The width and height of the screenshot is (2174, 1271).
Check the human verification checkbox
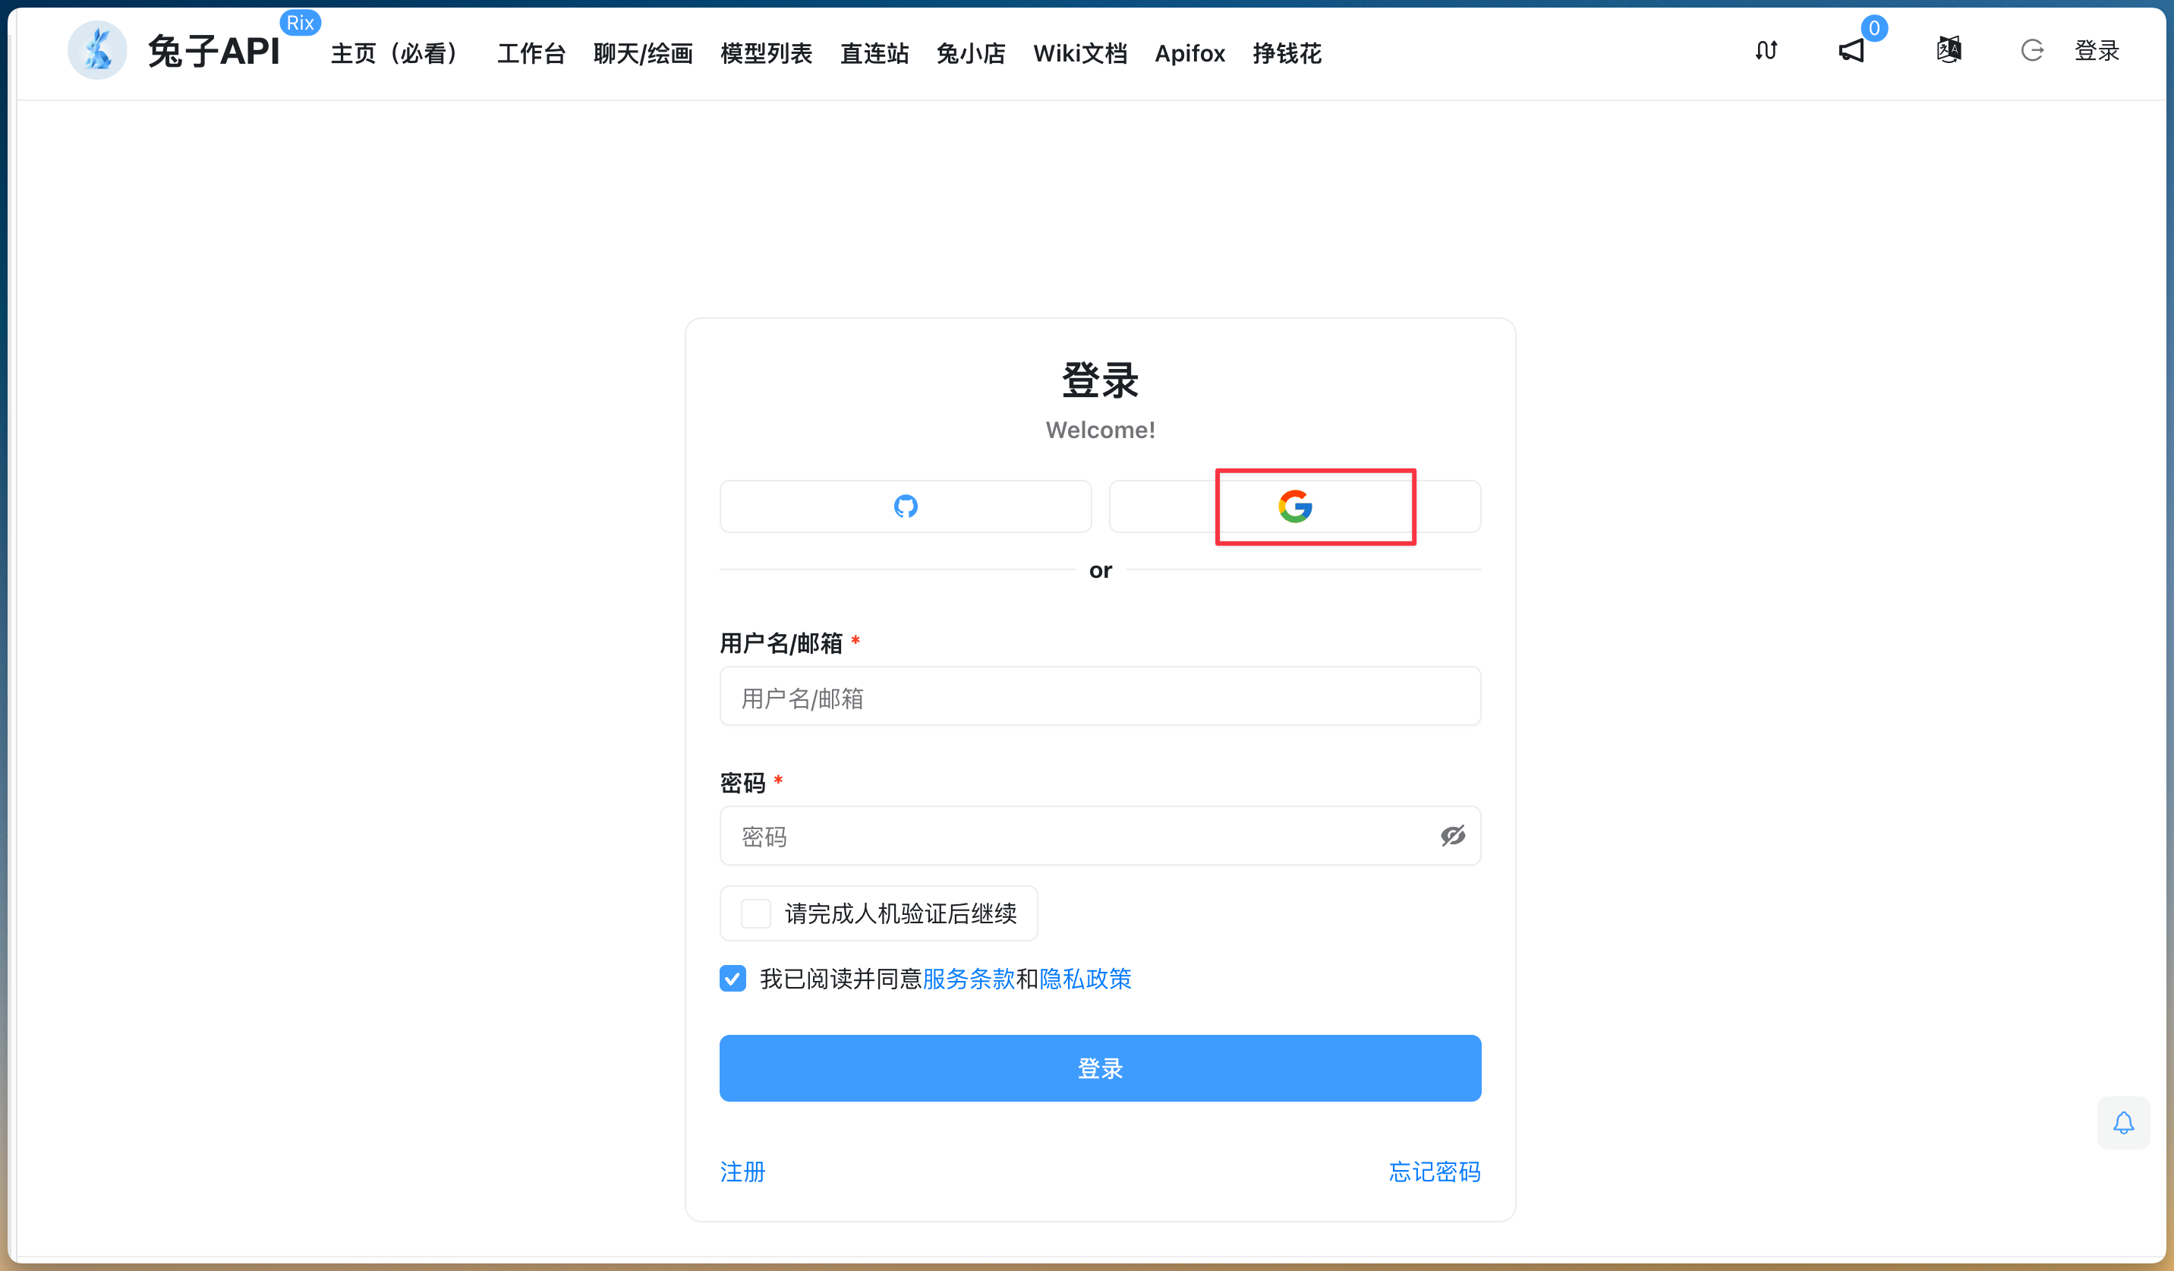coord(755,913)
